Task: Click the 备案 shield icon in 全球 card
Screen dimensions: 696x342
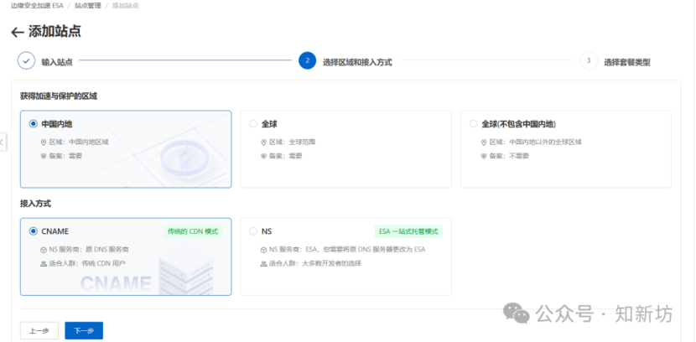Action: [262, 156]
